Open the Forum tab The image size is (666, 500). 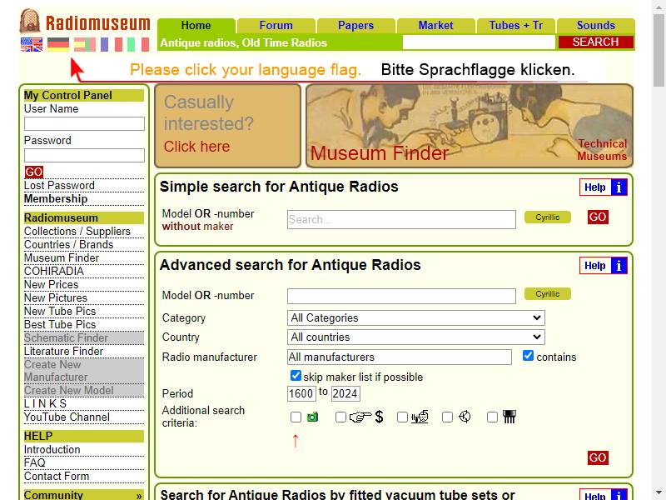(x=276, y=26)
